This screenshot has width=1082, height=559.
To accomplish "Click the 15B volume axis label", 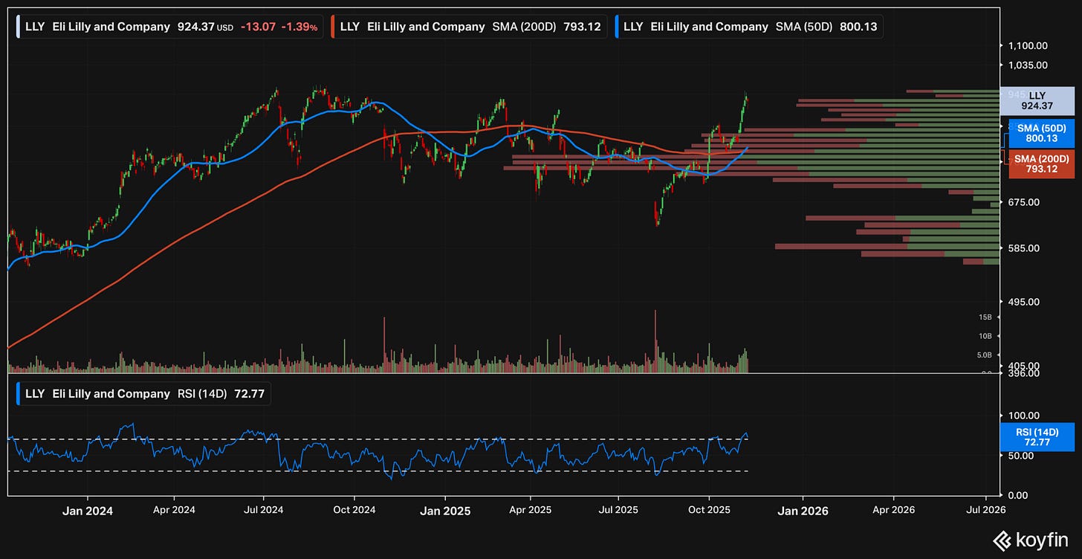I will pos(985,317).
